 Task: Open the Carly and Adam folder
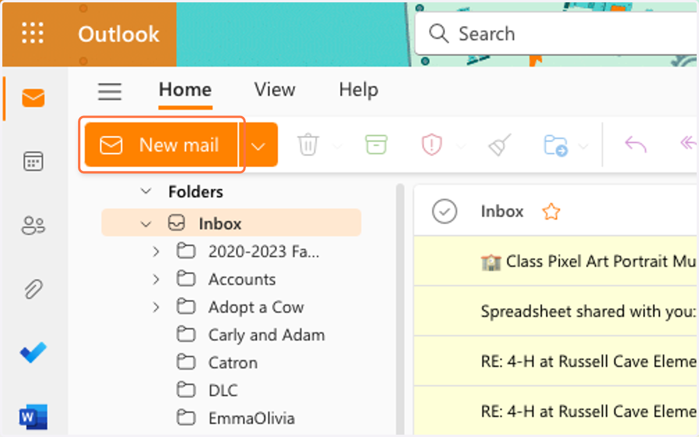pos(267,335)
